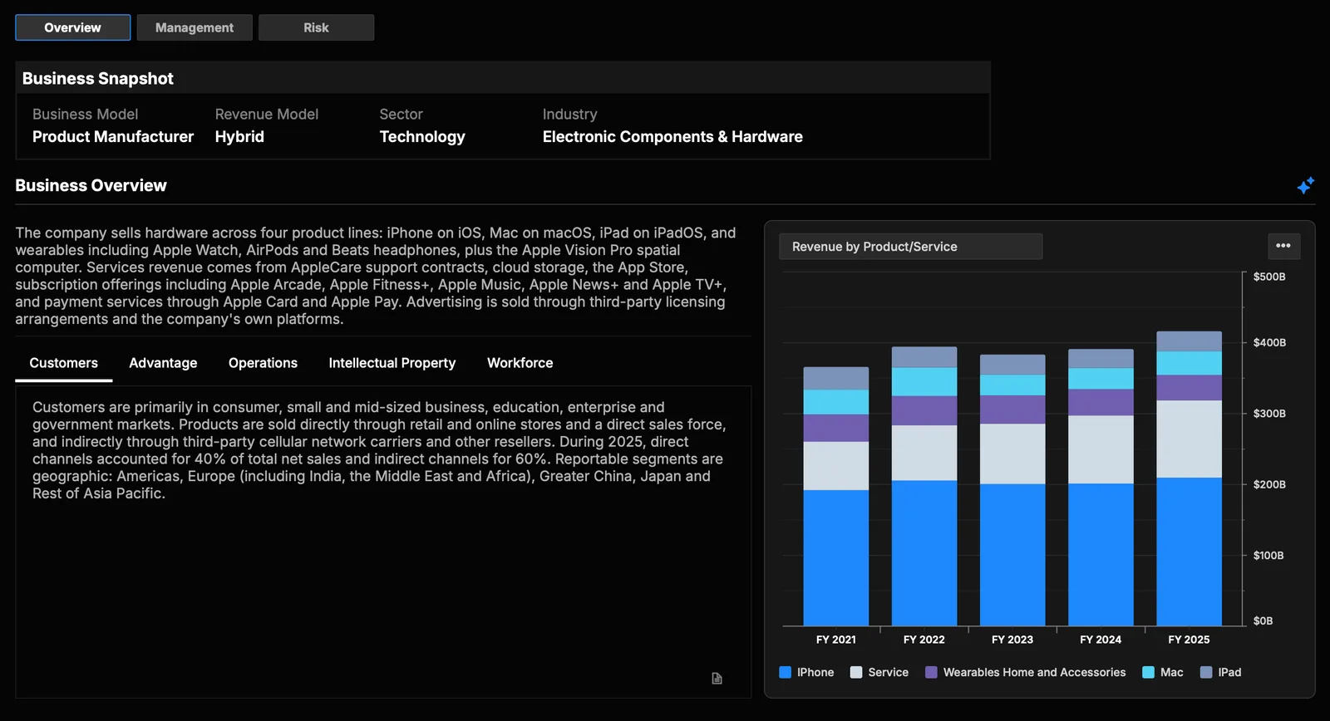This screenshot has height=721, width=1330.
Task: Toggle the Mac legend swatch
Action: point(1148,672)
